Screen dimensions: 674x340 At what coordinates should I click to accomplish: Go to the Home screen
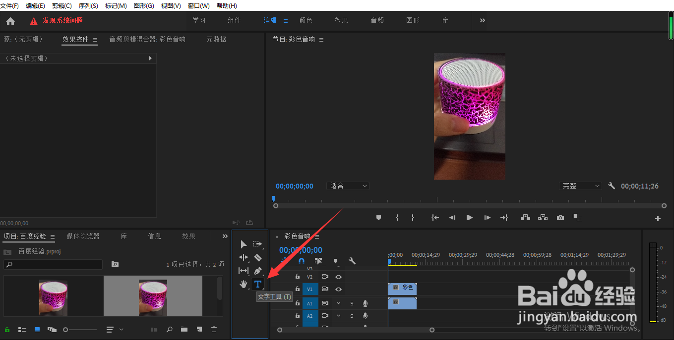10,21
